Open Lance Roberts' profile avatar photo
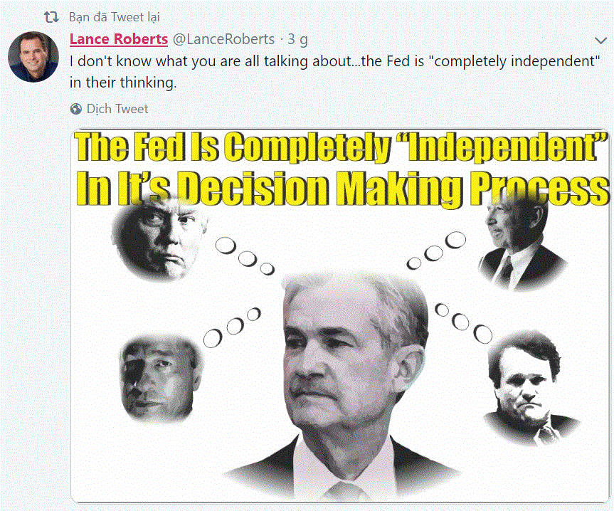This screenshot has height=511, width=614. pyautogui.click(x=33, y=57)
